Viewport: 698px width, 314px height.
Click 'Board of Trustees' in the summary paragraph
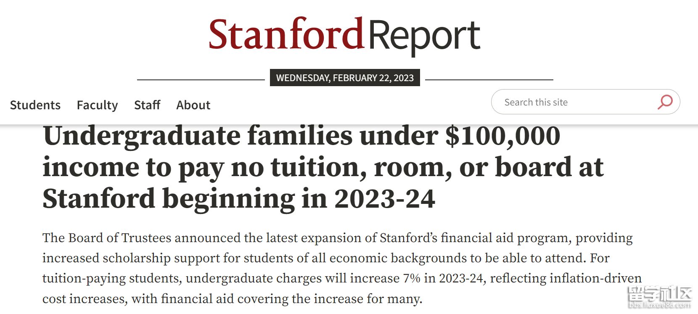tap(119, 238)
